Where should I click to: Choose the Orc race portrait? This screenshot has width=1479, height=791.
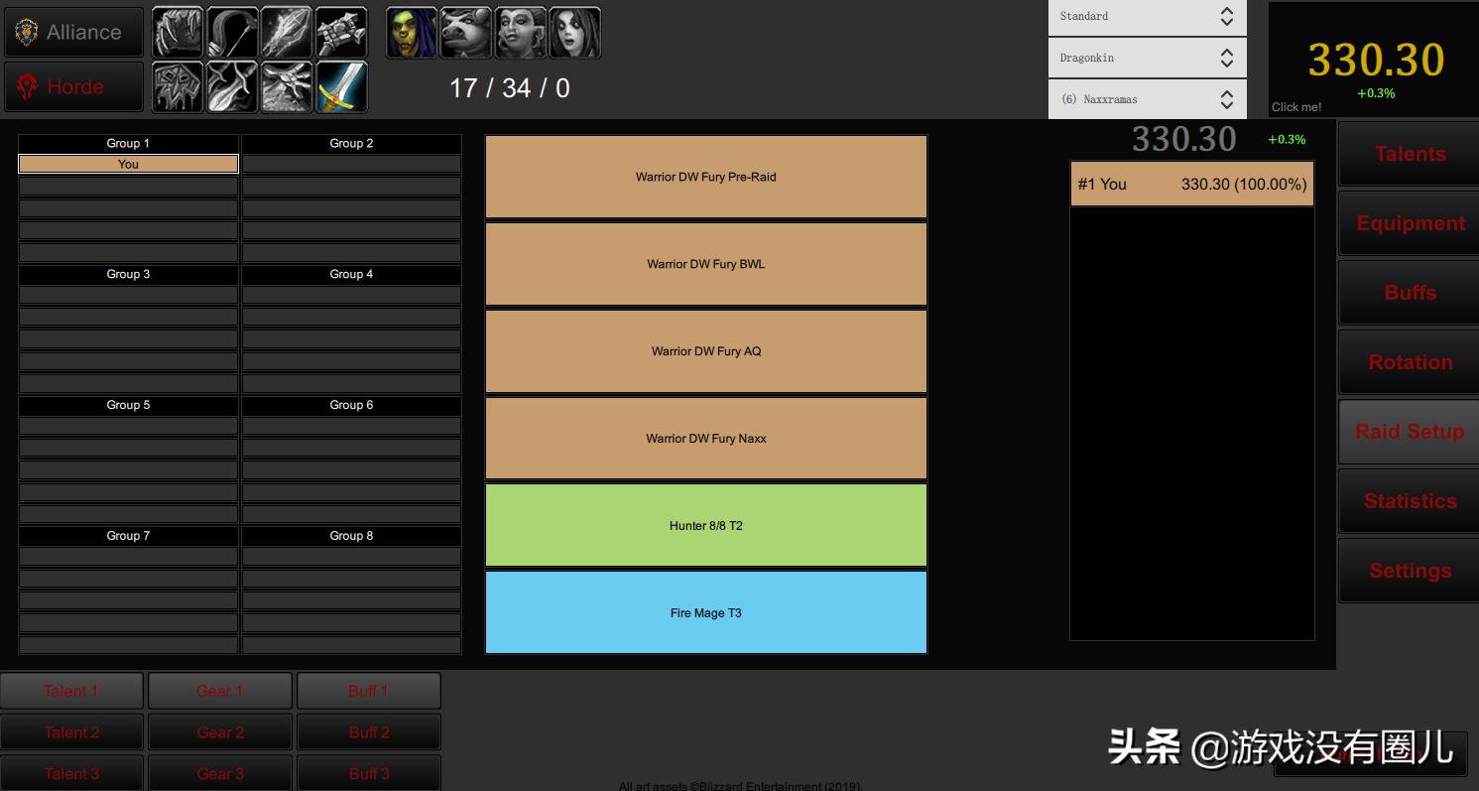pos(411,33)
